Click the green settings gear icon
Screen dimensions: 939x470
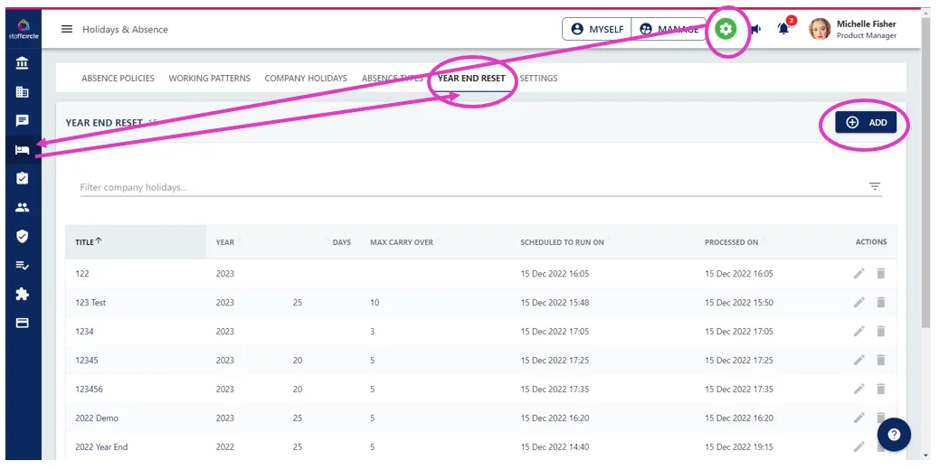(x=726, y=29)
